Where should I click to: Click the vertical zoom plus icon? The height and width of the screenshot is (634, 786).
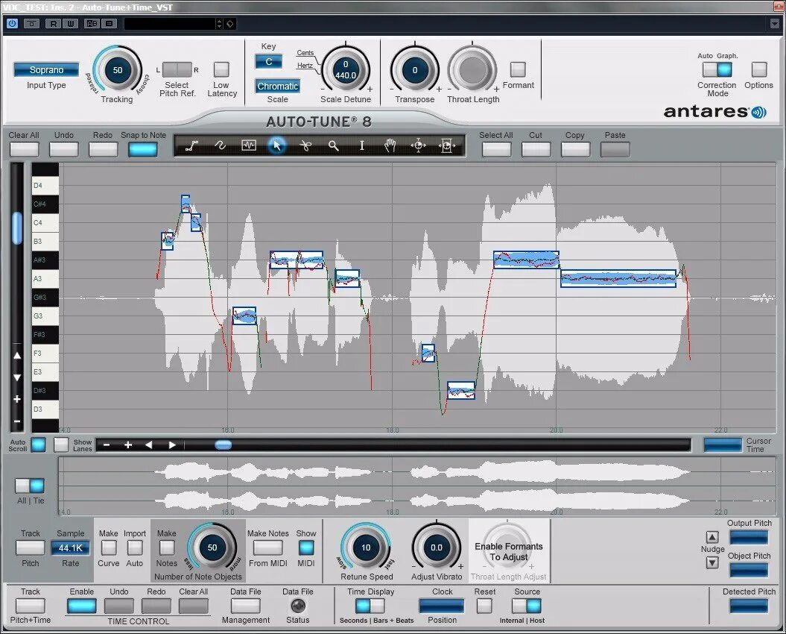17,399
